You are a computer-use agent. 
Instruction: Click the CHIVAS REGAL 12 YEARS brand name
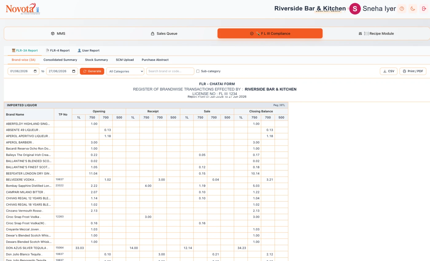(28, 198)
